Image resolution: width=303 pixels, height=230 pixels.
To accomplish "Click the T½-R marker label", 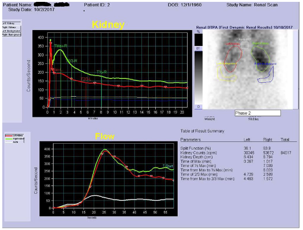I will (x=101, y=72).
